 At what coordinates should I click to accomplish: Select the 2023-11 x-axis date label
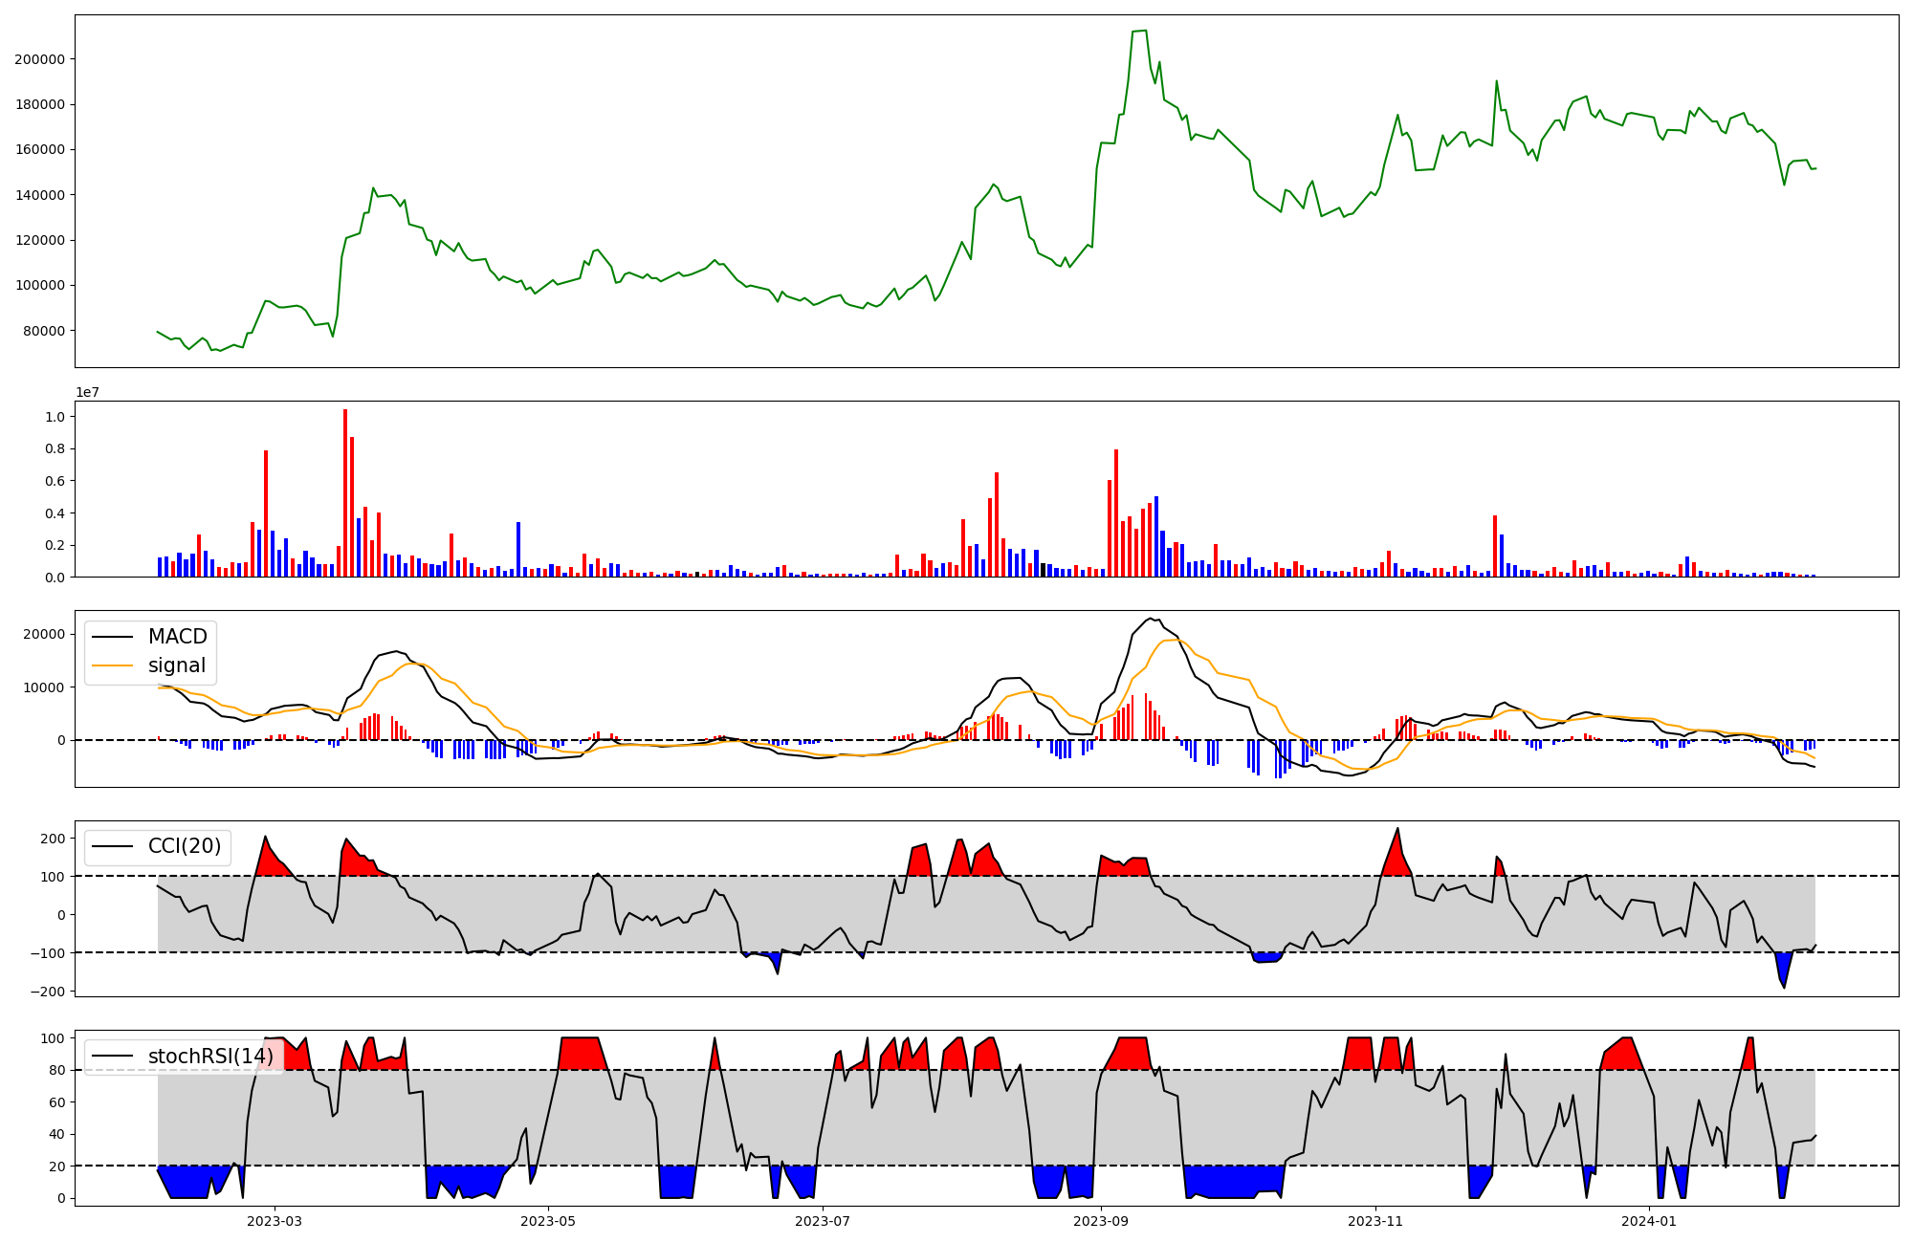pos(1375,1221)
